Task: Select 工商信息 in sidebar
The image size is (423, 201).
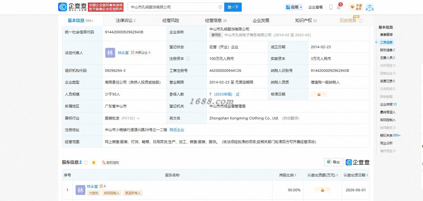Action: (x=386, y=42)
